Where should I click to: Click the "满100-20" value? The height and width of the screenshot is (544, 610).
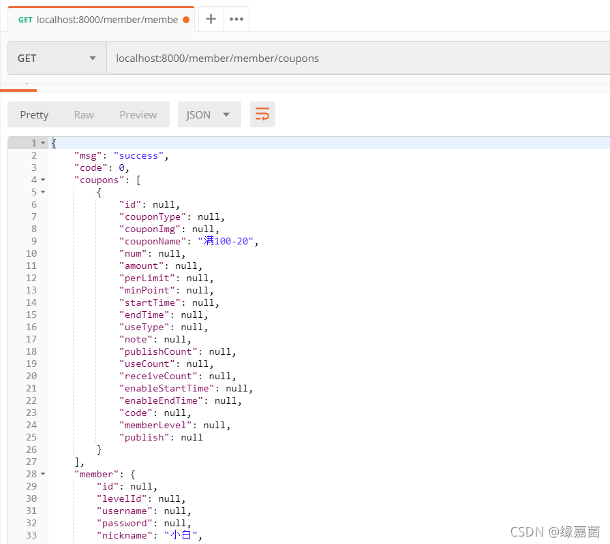point(225,241)
